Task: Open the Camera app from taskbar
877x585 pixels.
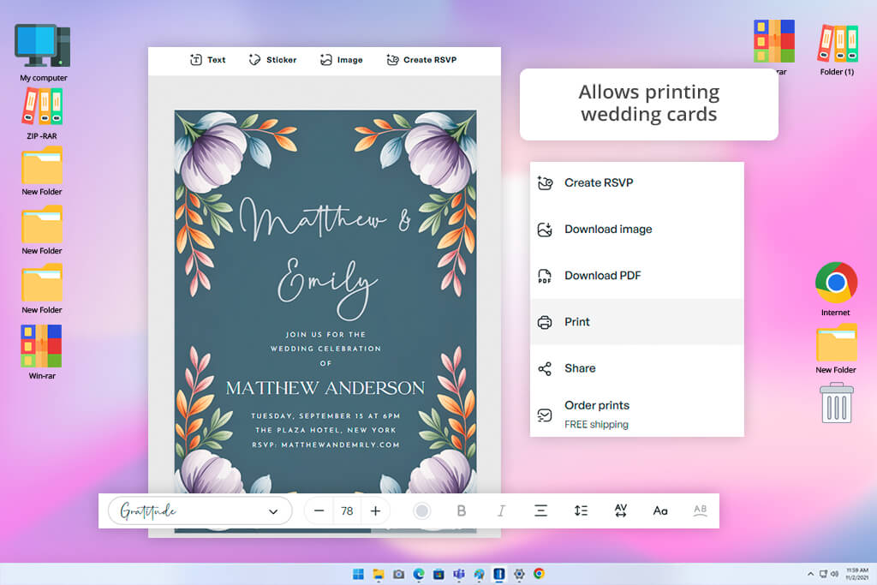Action: point(399,574)
